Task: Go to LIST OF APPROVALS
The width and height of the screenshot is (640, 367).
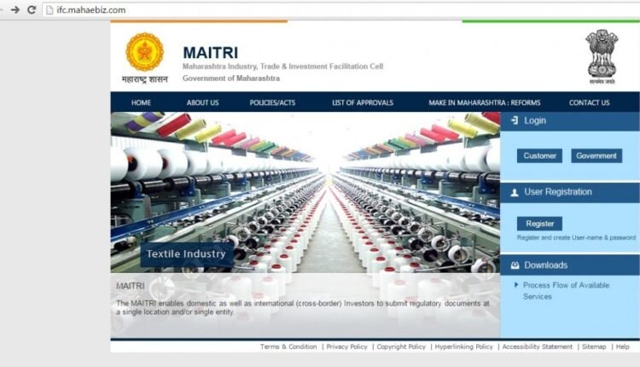Action: 363,102
